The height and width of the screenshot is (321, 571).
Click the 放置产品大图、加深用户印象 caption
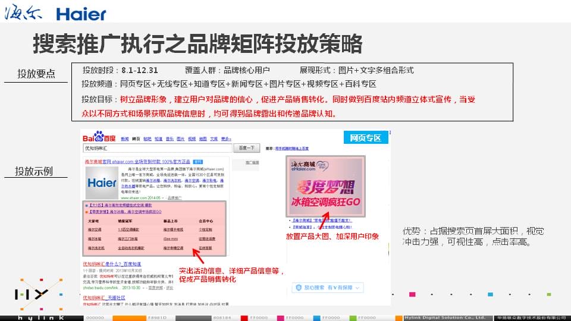pyautogui.click(x=332, y=236)
